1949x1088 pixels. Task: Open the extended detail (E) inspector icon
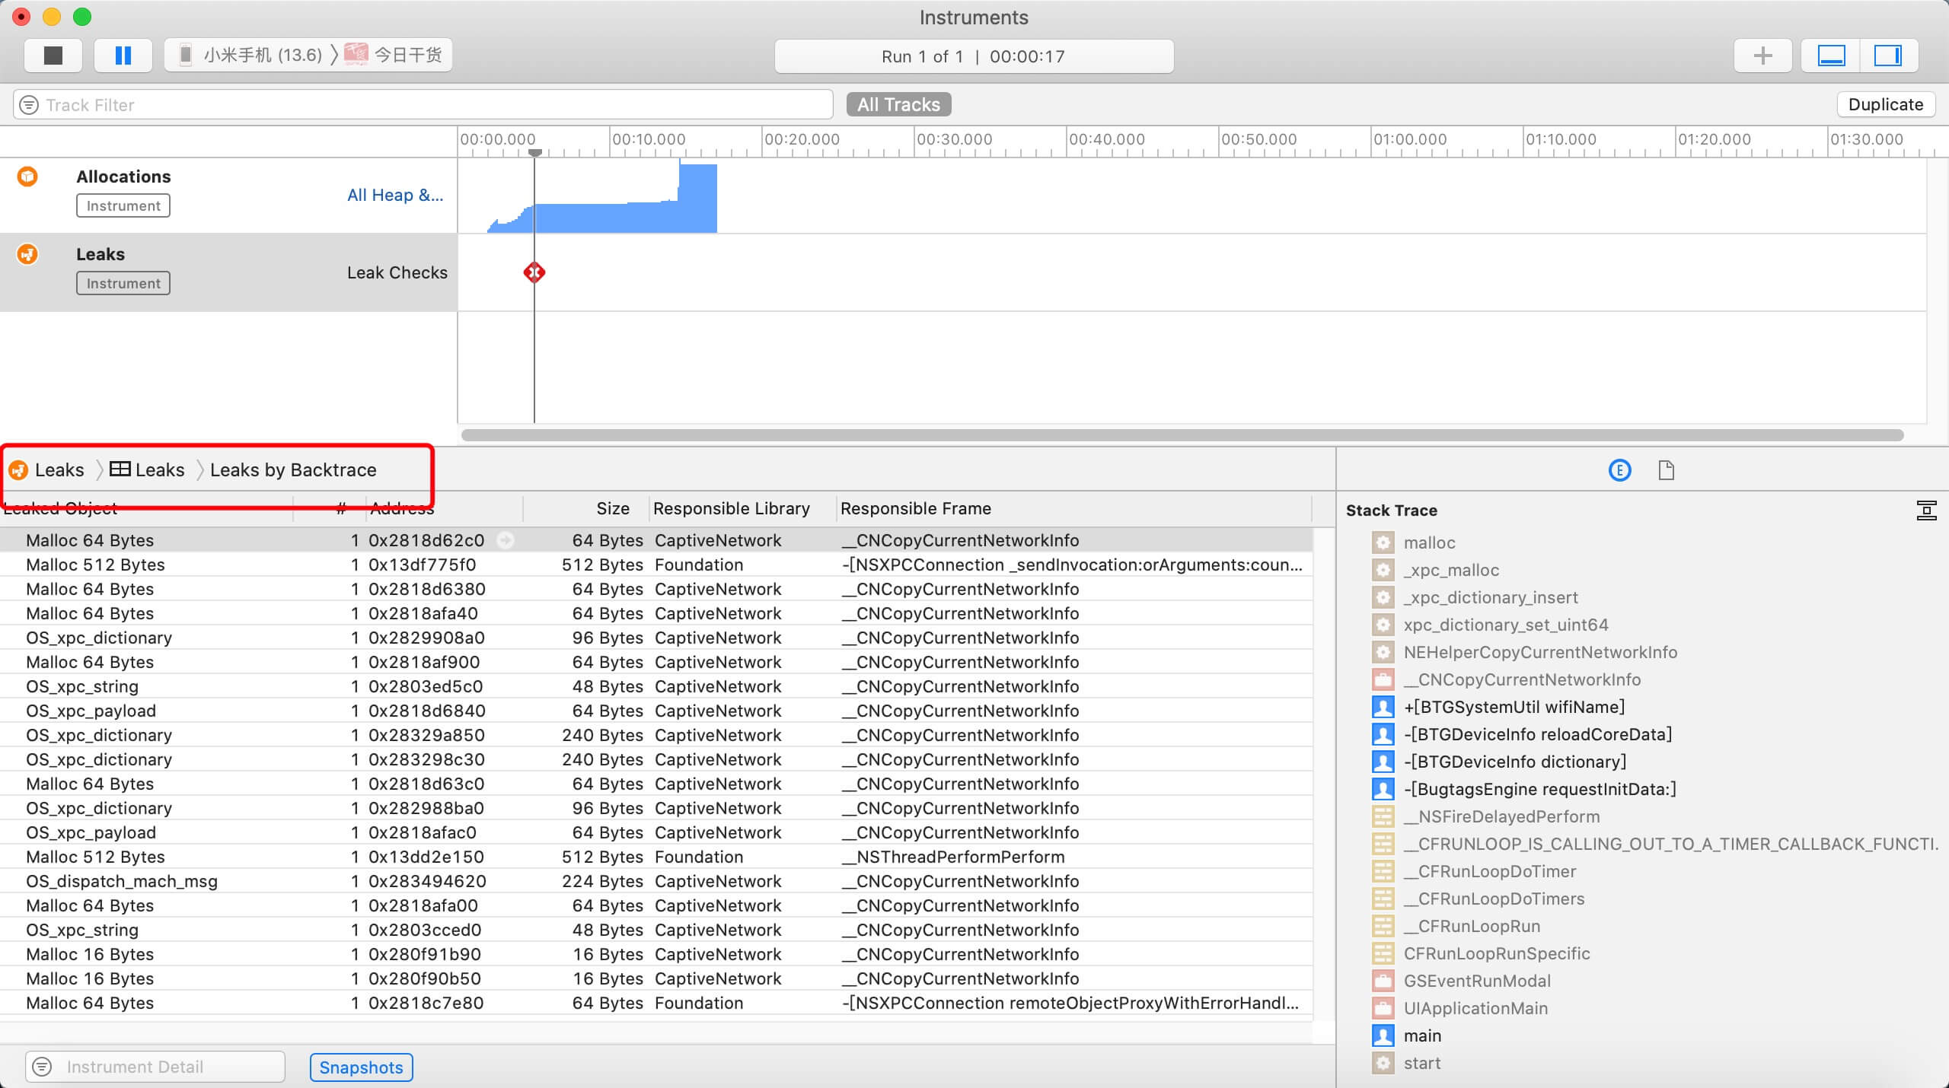click(x=1619, y=470)
